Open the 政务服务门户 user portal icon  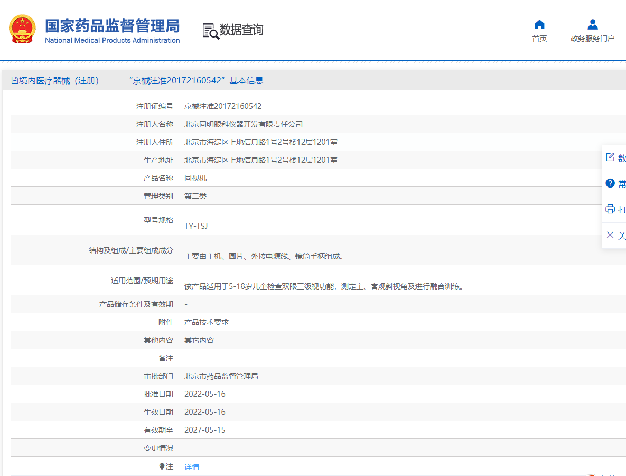pos(592,24)
